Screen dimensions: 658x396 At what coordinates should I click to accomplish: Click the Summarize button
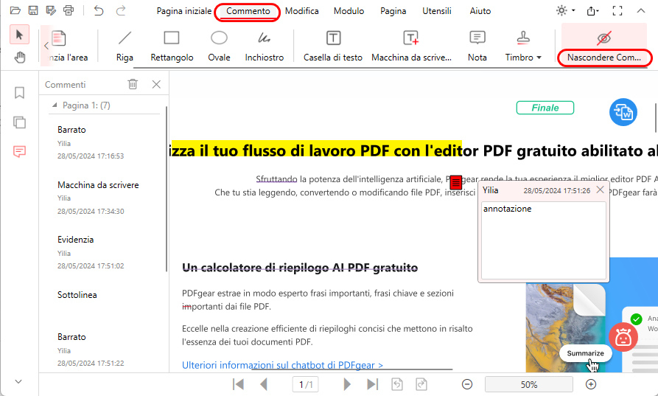click(585, 353)
